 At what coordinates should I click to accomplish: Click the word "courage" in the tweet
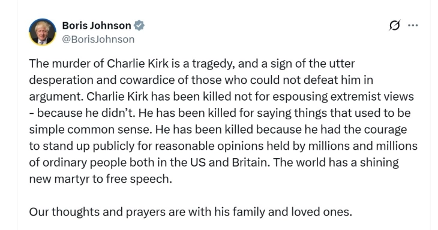point(385,130)
